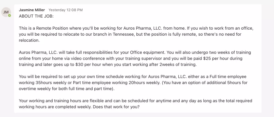This screenshot has height=117, width=274.
Task: Click the word 'relocation.' ending the first paragraph
Action: [29, 40]
